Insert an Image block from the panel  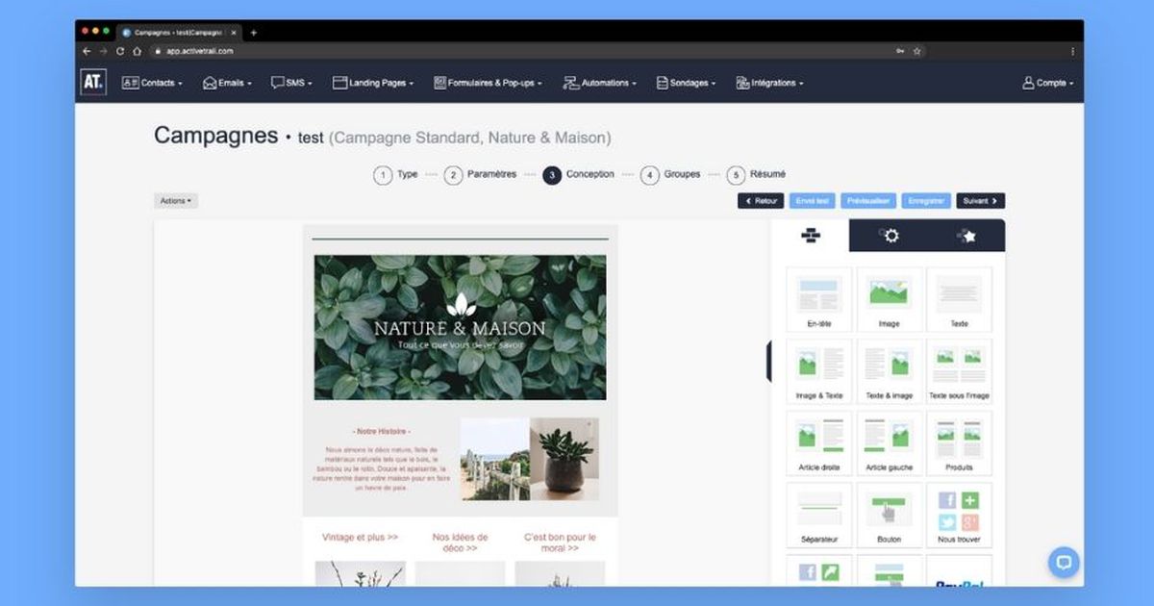tap(889, 298)
